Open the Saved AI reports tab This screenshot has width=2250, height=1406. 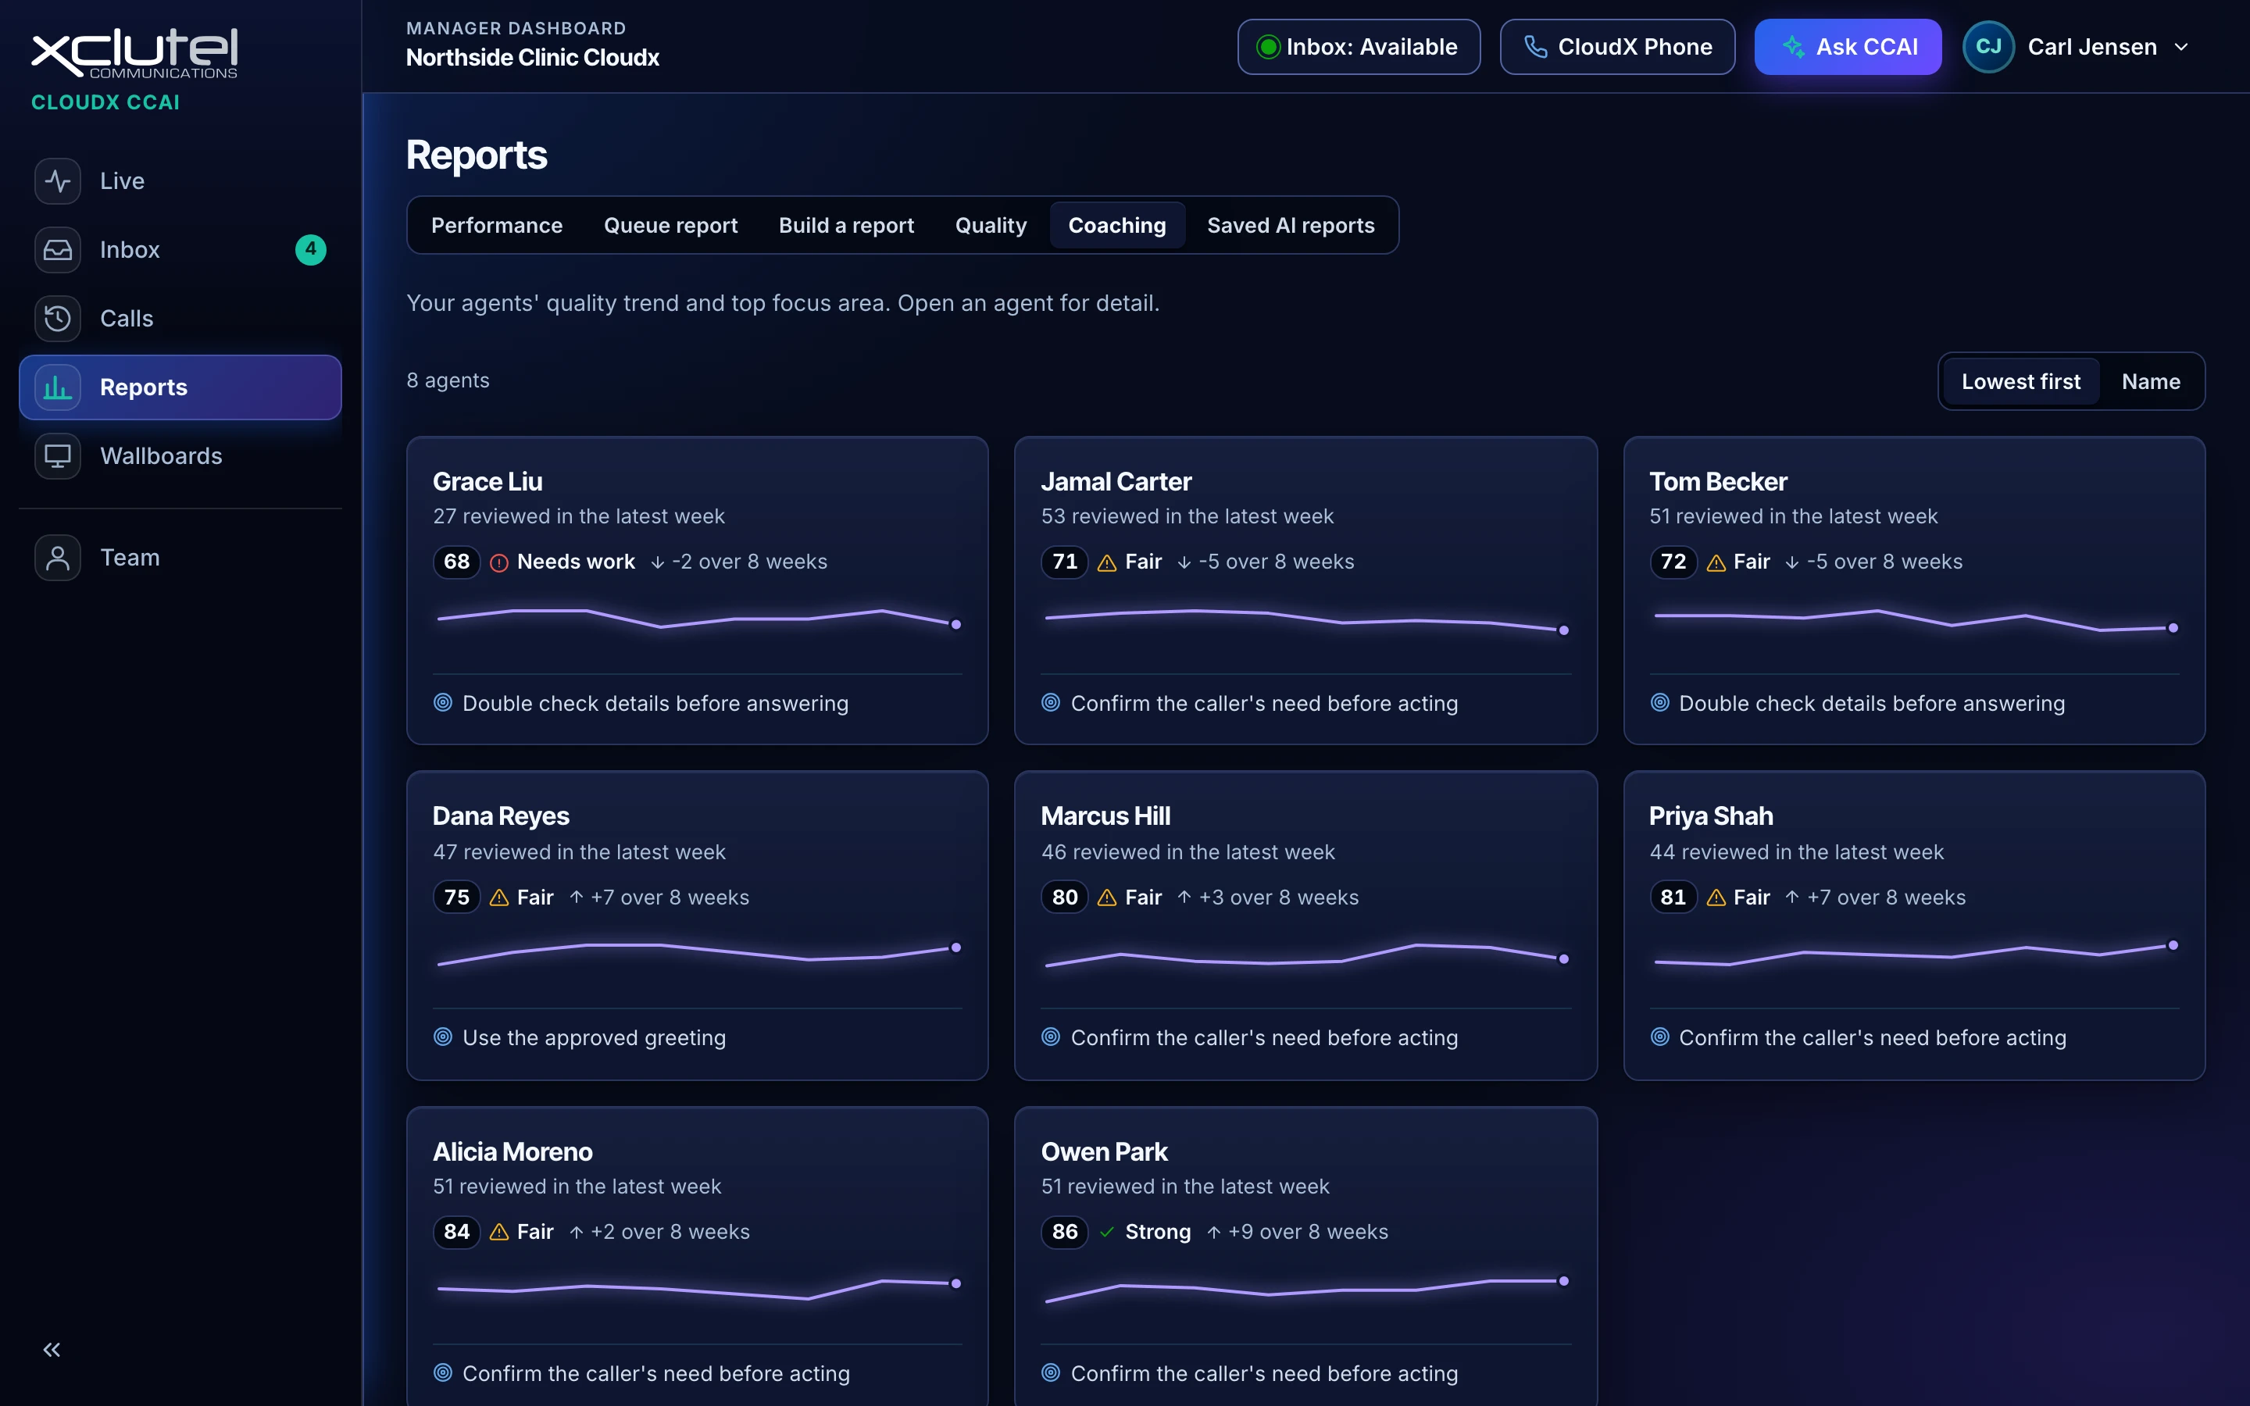[1291, 225]
